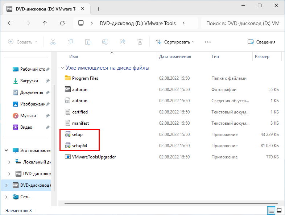Go up one folder level
Viewport: 285px width, 215px height.
click(45, 23)
